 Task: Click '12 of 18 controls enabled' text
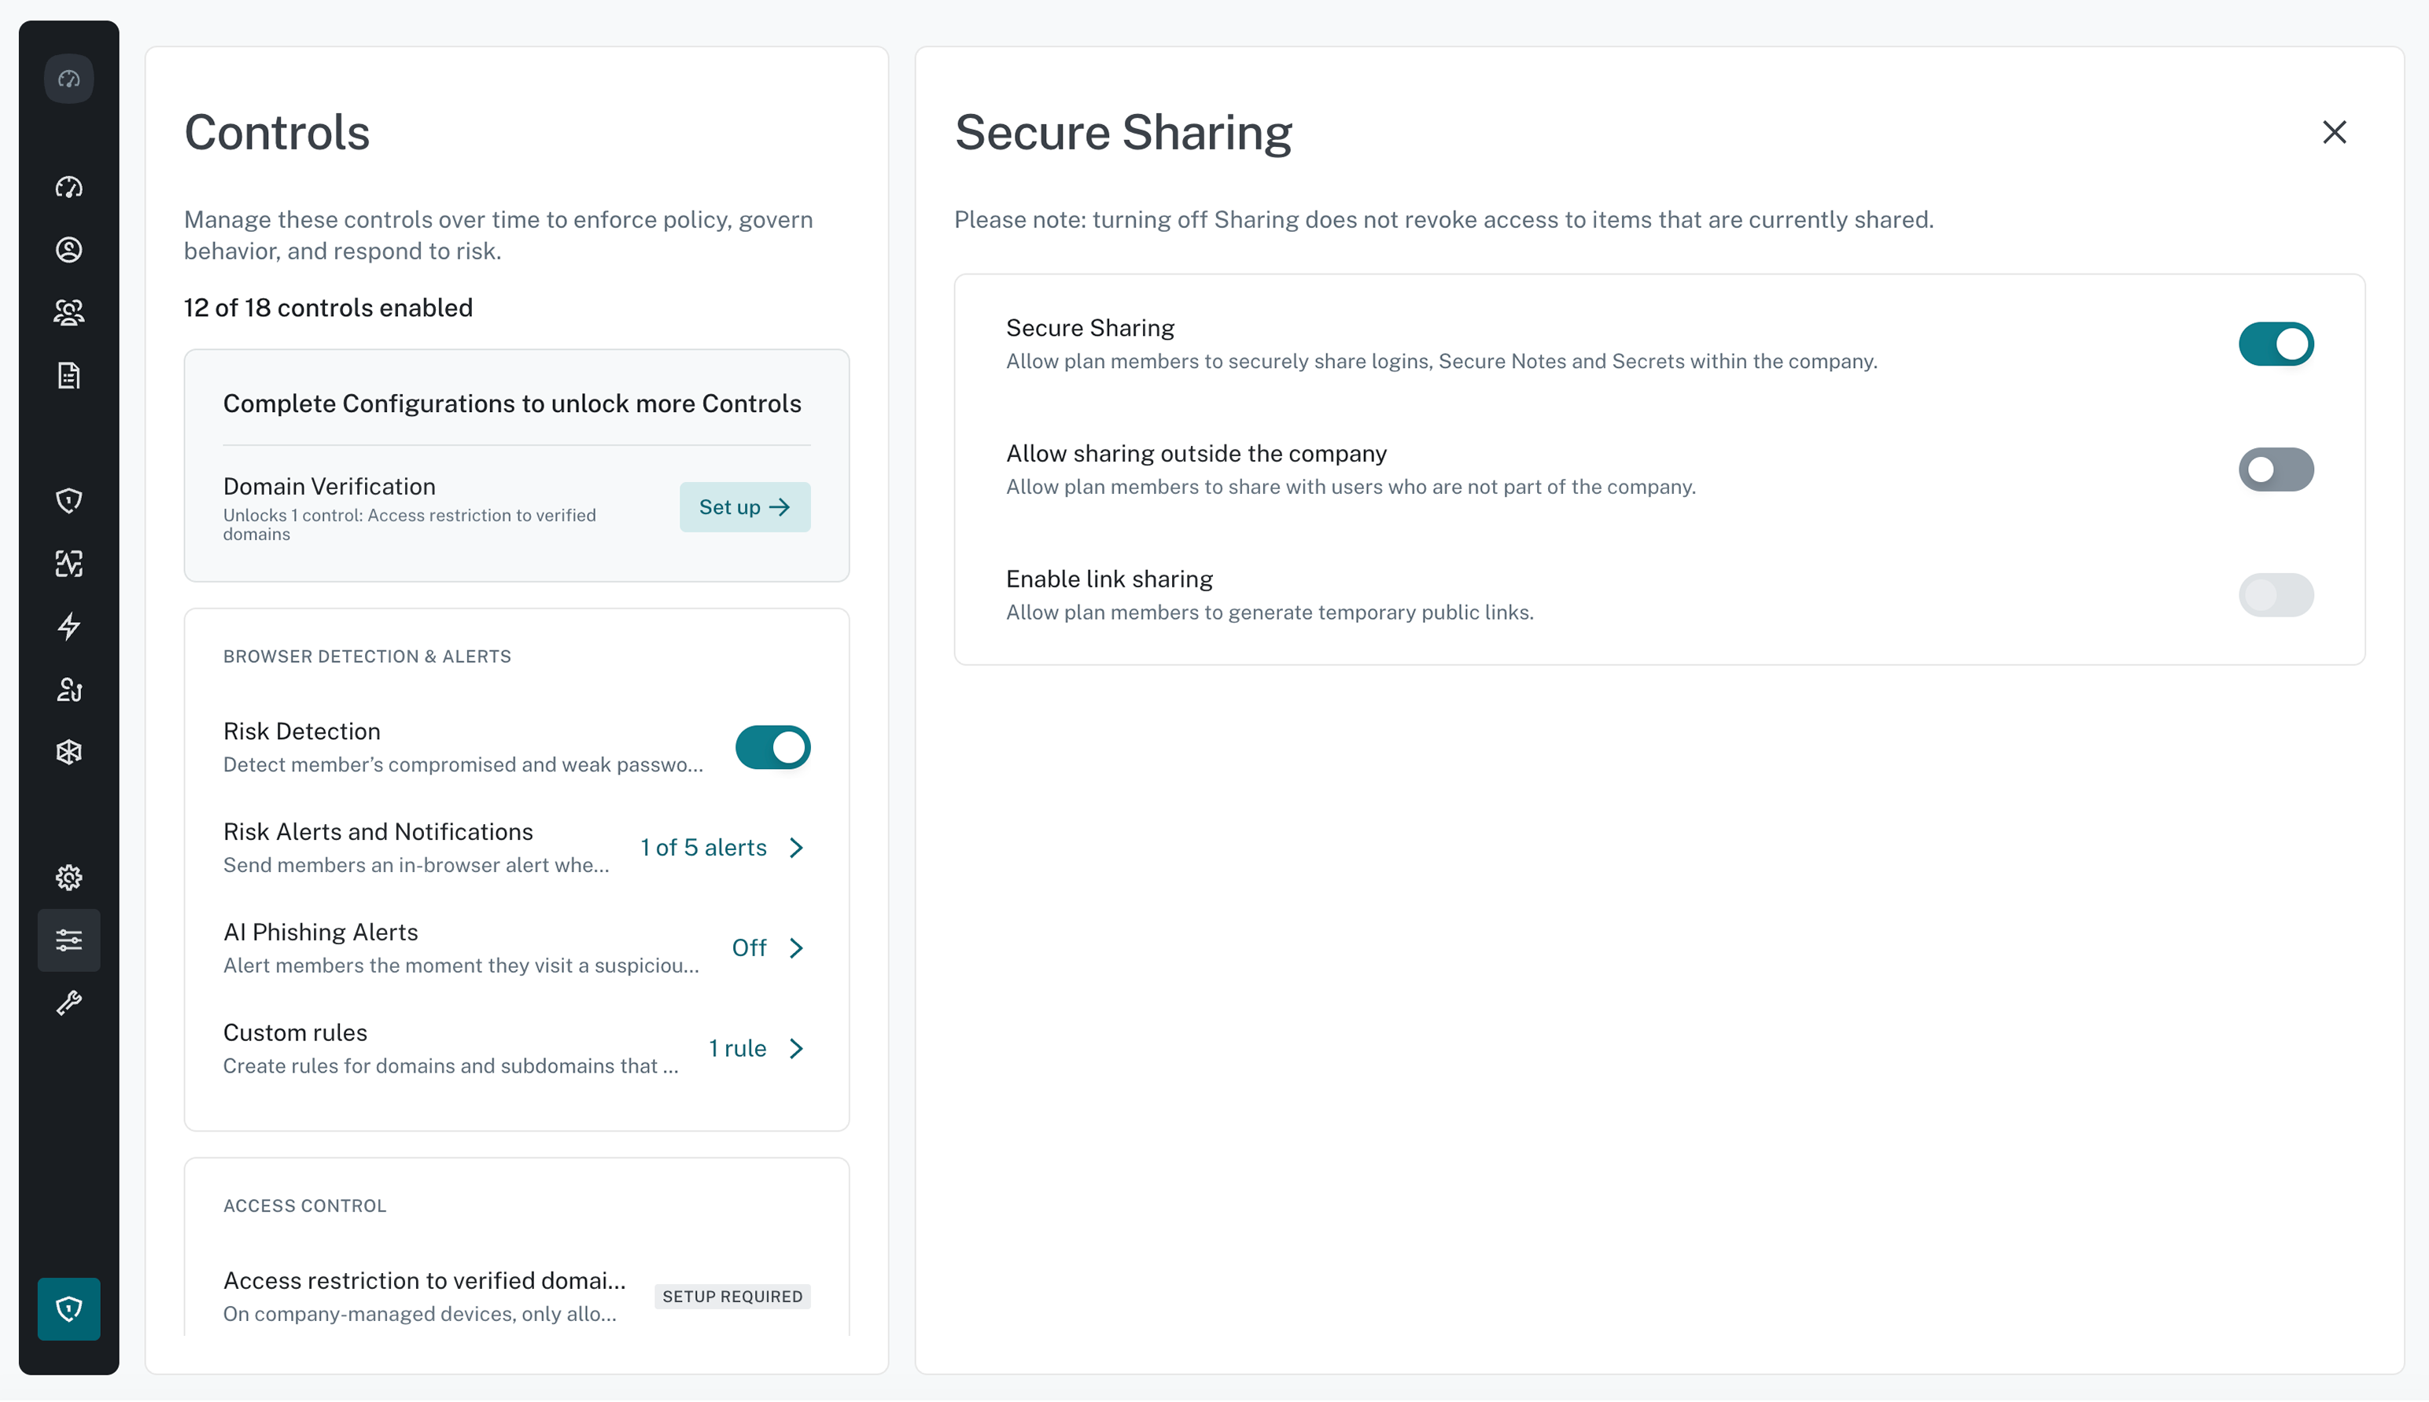click(x=327, y=307)
